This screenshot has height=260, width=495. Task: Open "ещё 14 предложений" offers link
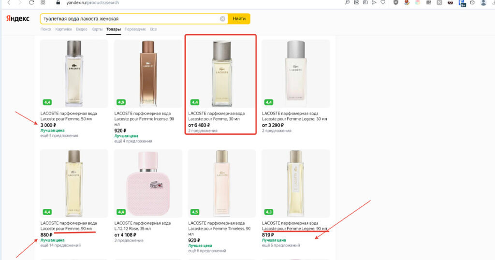click(60, 246)
